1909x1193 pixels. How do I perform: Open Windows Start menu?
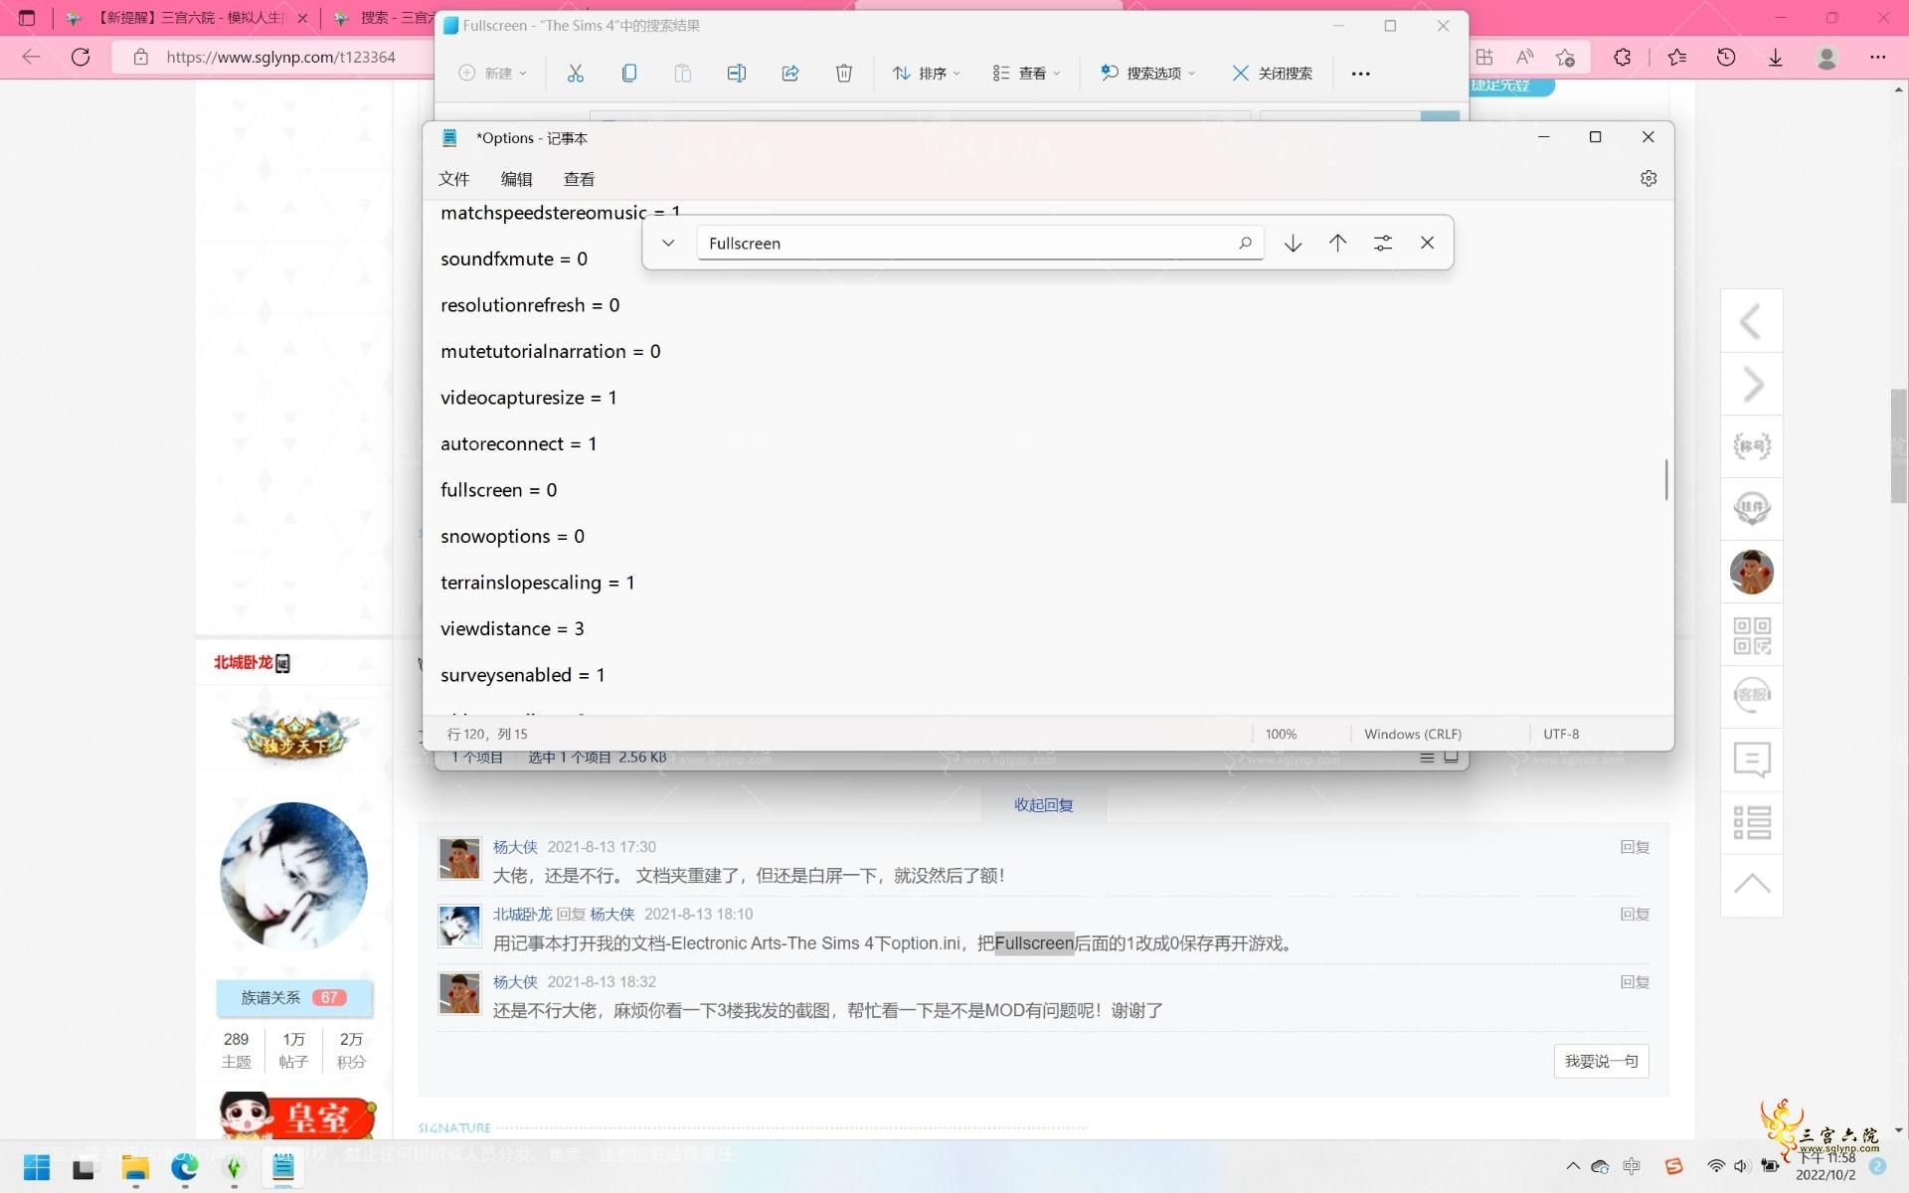pos(37,1167)
